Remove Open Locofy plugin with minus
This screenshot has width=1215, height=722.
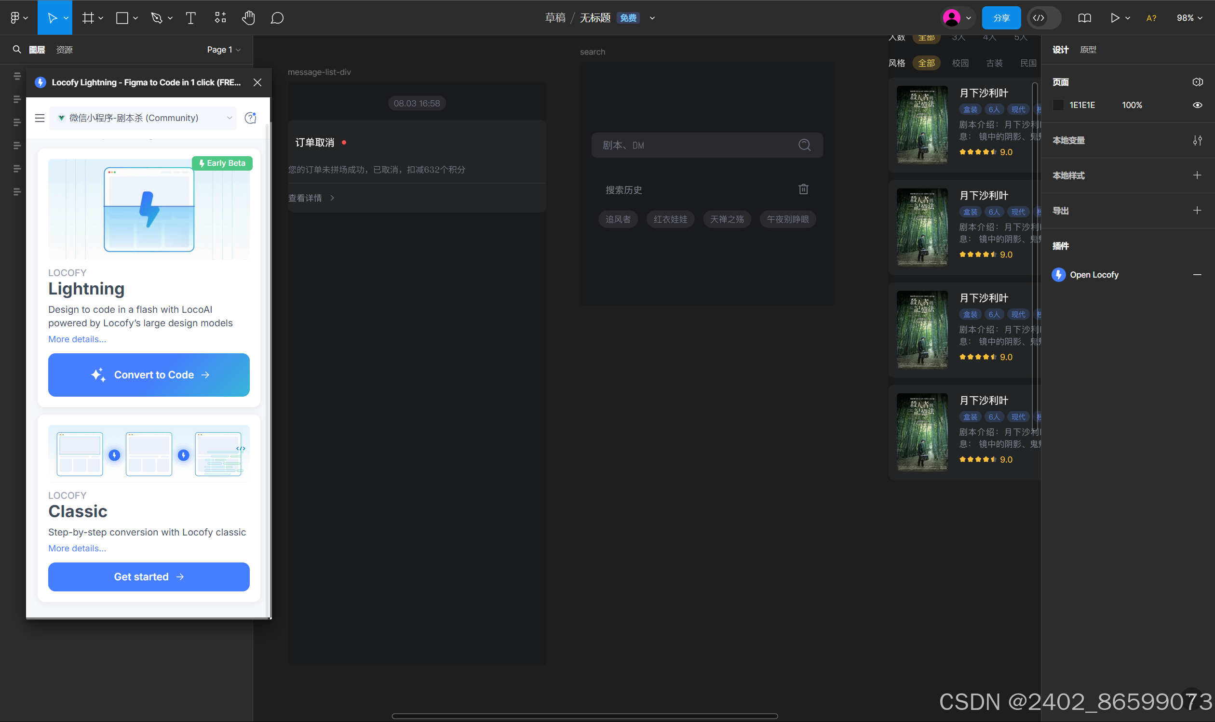[x=1197, y=275]
